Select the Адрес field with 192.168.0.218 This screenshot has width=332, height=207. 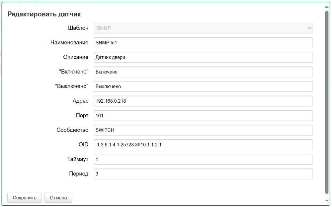203,101
